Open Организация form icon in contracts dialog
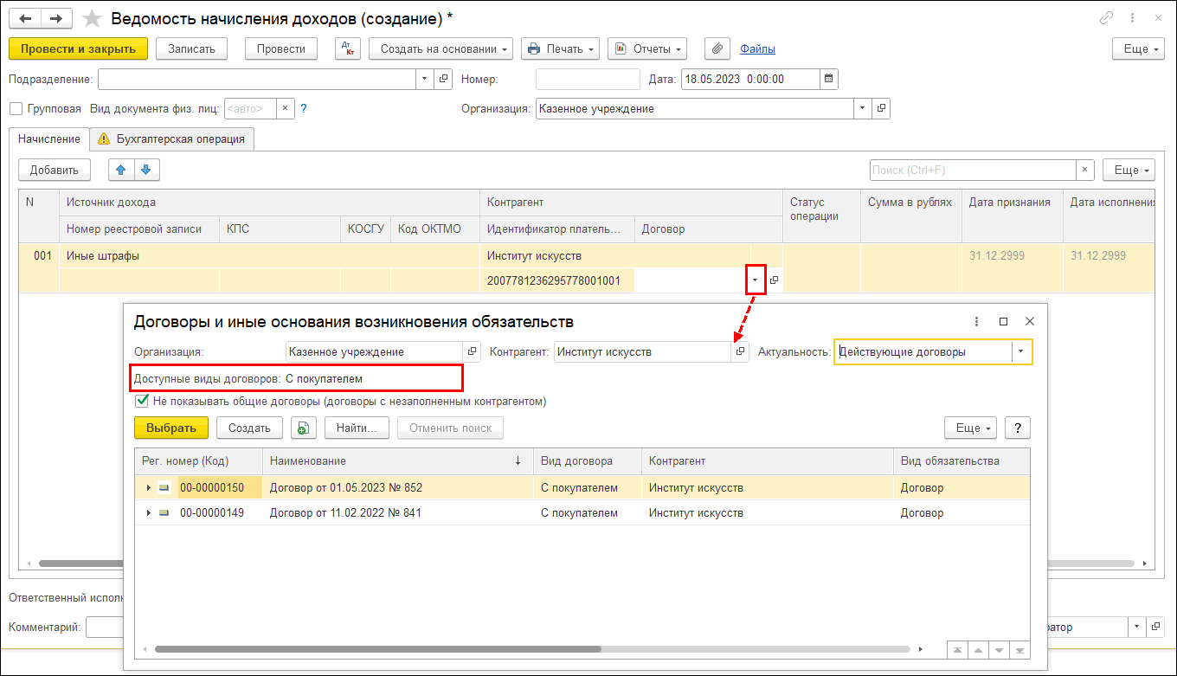This screenshot has width=1177, height=676. click(x=472, y=351)
